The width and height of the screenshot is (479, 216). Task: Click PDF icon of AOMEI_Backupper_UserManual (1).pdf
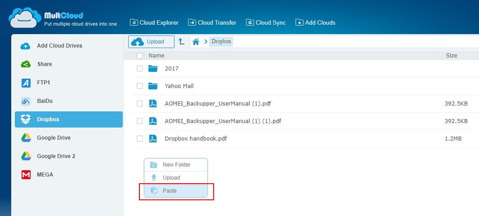(x=153, y=103)
